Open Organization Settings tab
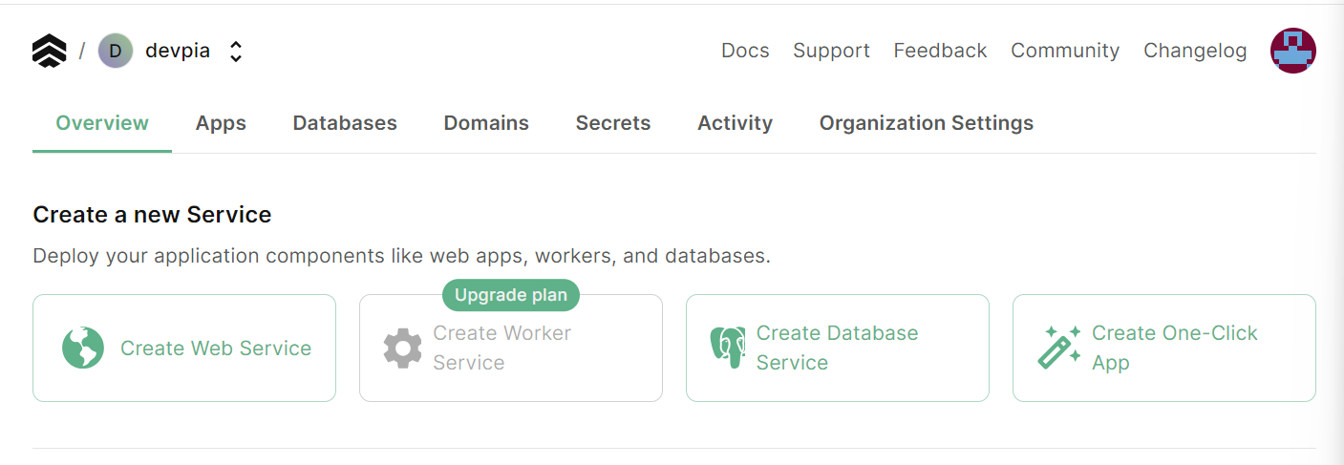This screenshot has width=1344, height=465. tap(926, 123)
